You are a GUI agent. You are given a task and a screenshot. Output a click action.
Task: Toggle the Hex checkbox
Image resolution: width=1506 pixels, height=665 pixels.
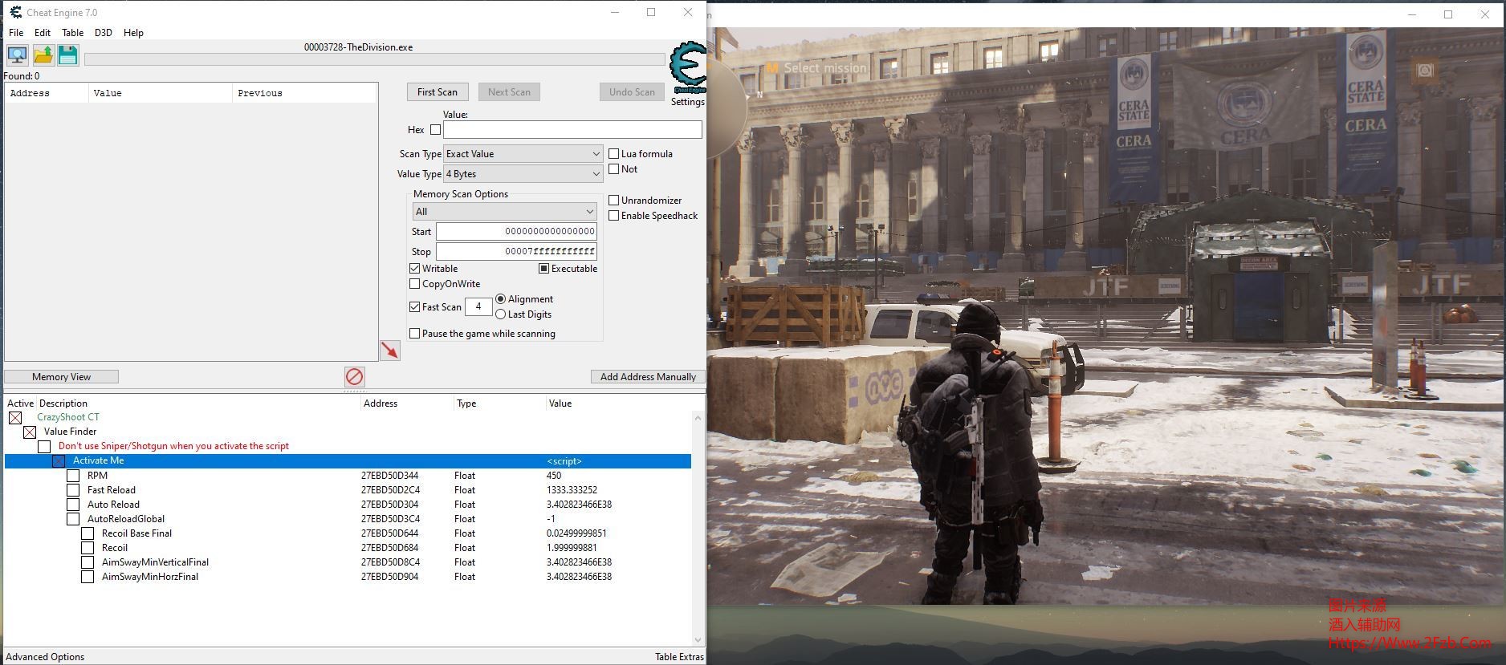click(435, 129)
